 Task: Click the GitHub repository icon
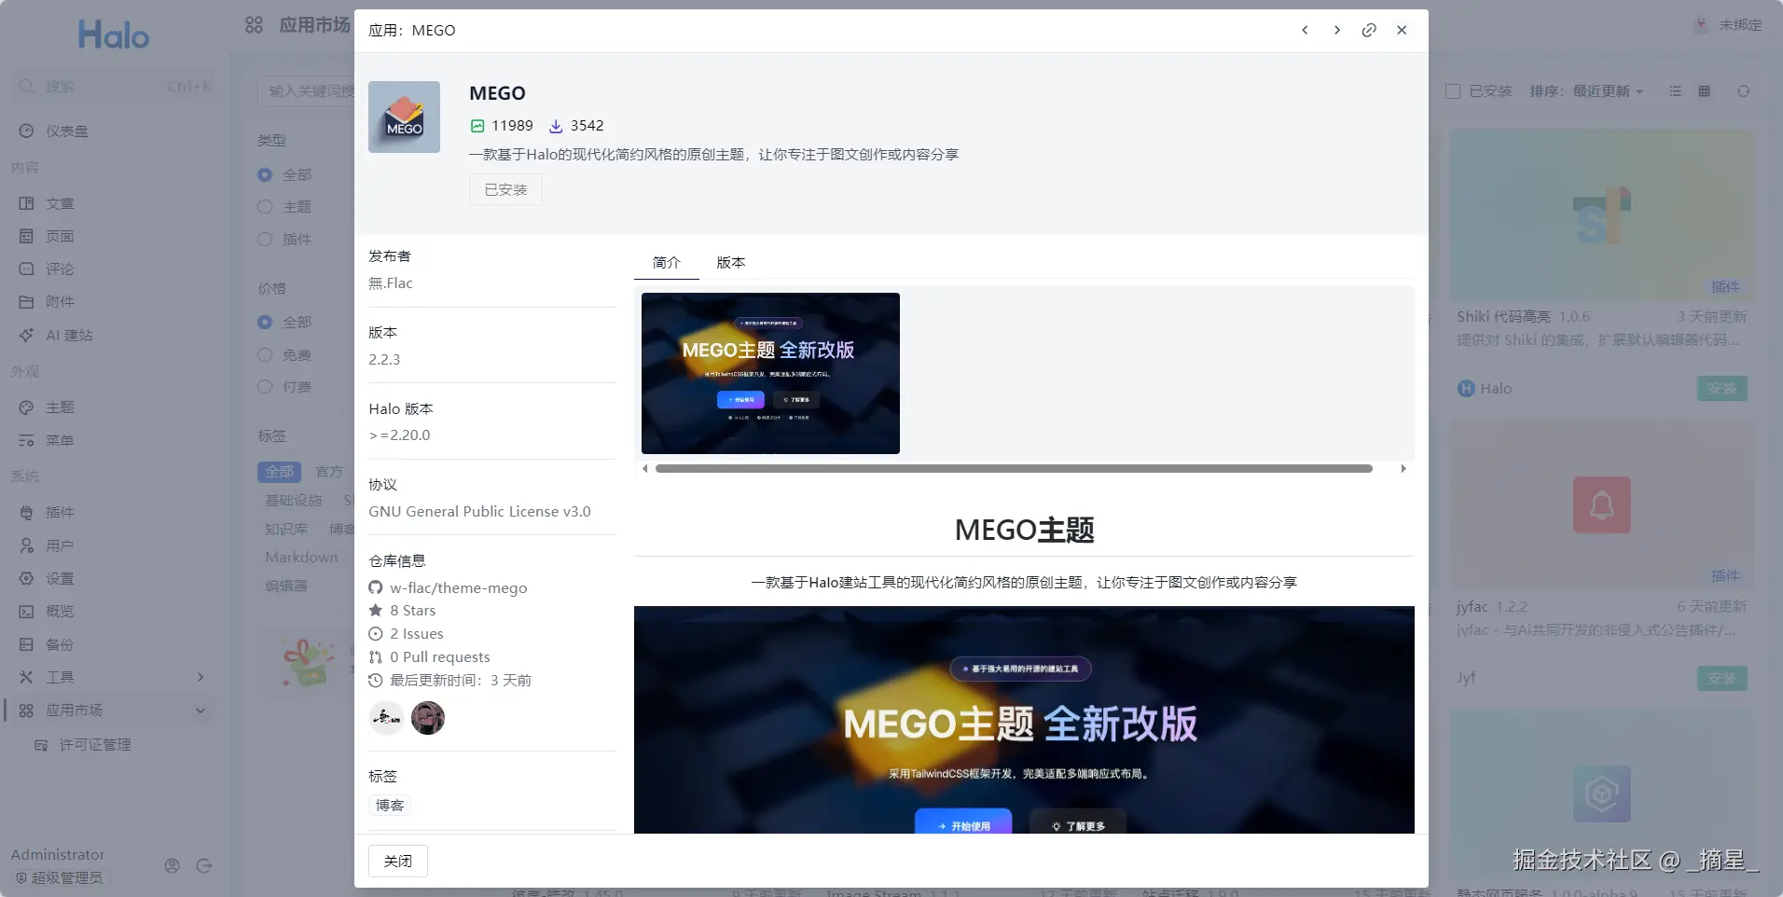[x=376, y=587]
